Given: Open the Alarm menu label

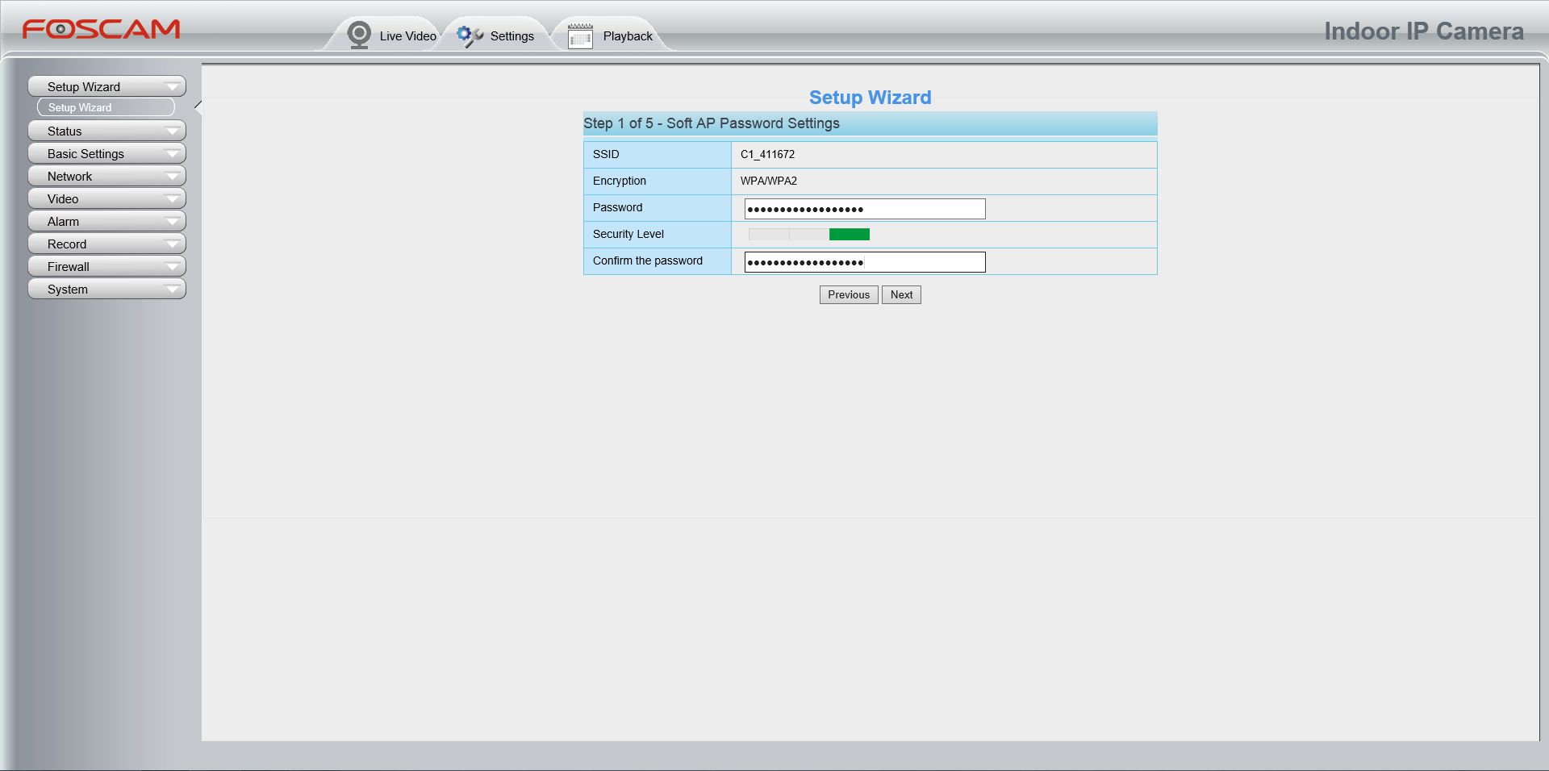Looking at the screenshot, I should (x=63, y=222).
